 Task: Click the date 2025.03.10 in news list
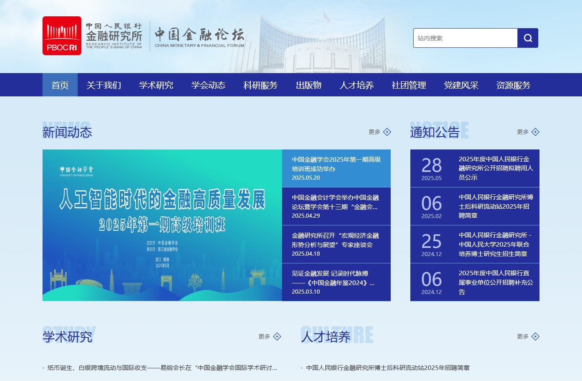point(306,292)
